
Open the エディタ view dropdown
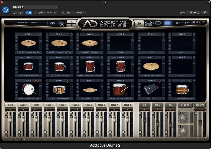[x=193, y=13]
